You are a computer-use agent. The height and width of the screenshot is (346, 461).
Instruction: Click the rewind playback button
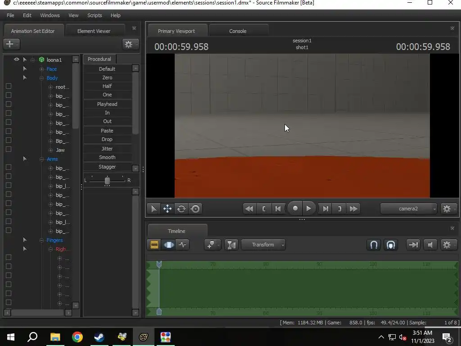point(249,209)
